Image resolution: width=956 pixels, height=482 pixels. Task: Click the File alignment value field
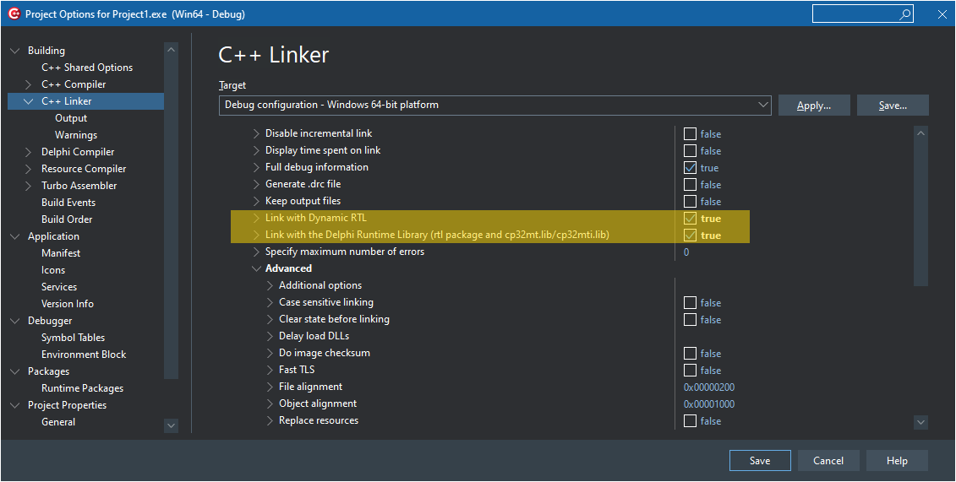pyautogui.click(x=708, y=387)
